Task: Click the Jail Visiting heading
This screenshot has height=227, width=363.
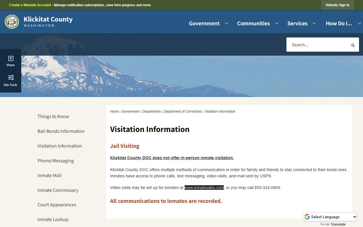Action: (125, 146)
